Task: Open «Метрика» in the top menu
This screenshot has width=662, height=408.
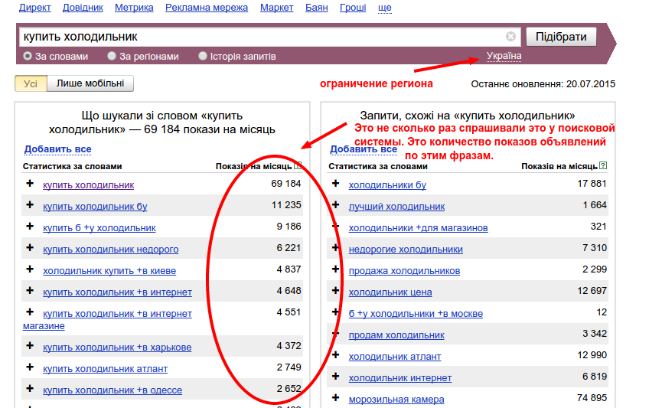Action: tap(134, 8)
